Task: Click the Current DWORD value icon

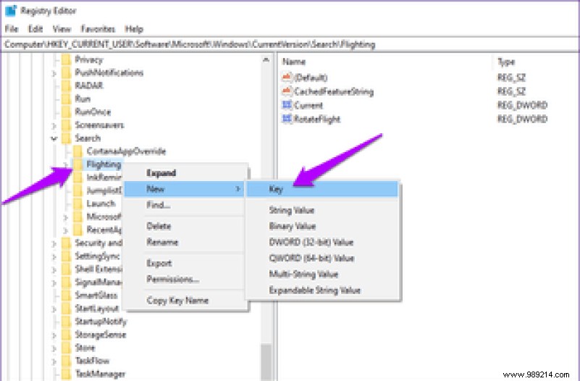Action: (x=287, y=105)
